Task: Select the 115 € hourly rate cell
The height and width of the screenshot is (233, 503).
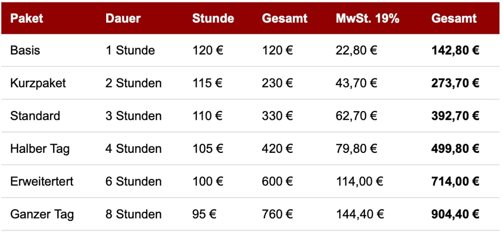Action: (x=207, y=83)
